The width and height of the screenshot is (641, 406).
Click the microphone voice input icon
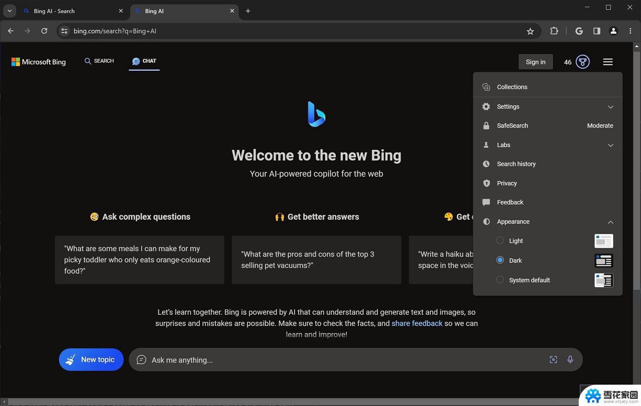[x=570, y=360]
